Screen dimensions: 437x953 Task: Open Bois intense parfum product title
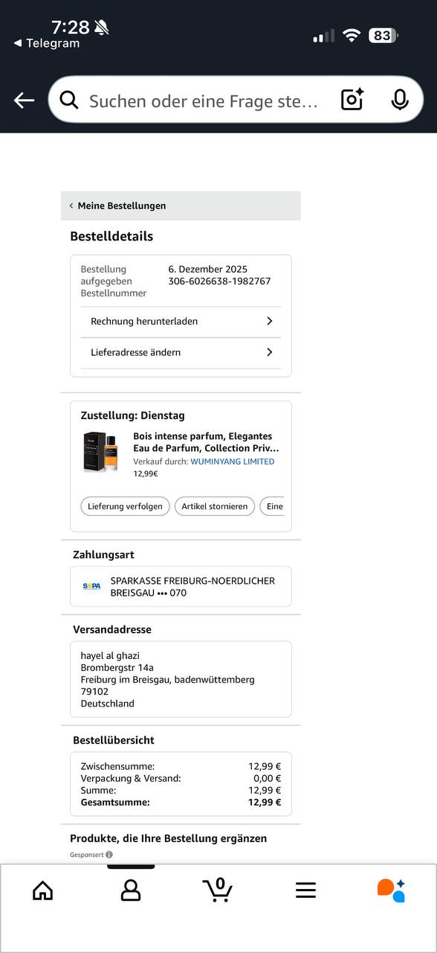point(206,442)
